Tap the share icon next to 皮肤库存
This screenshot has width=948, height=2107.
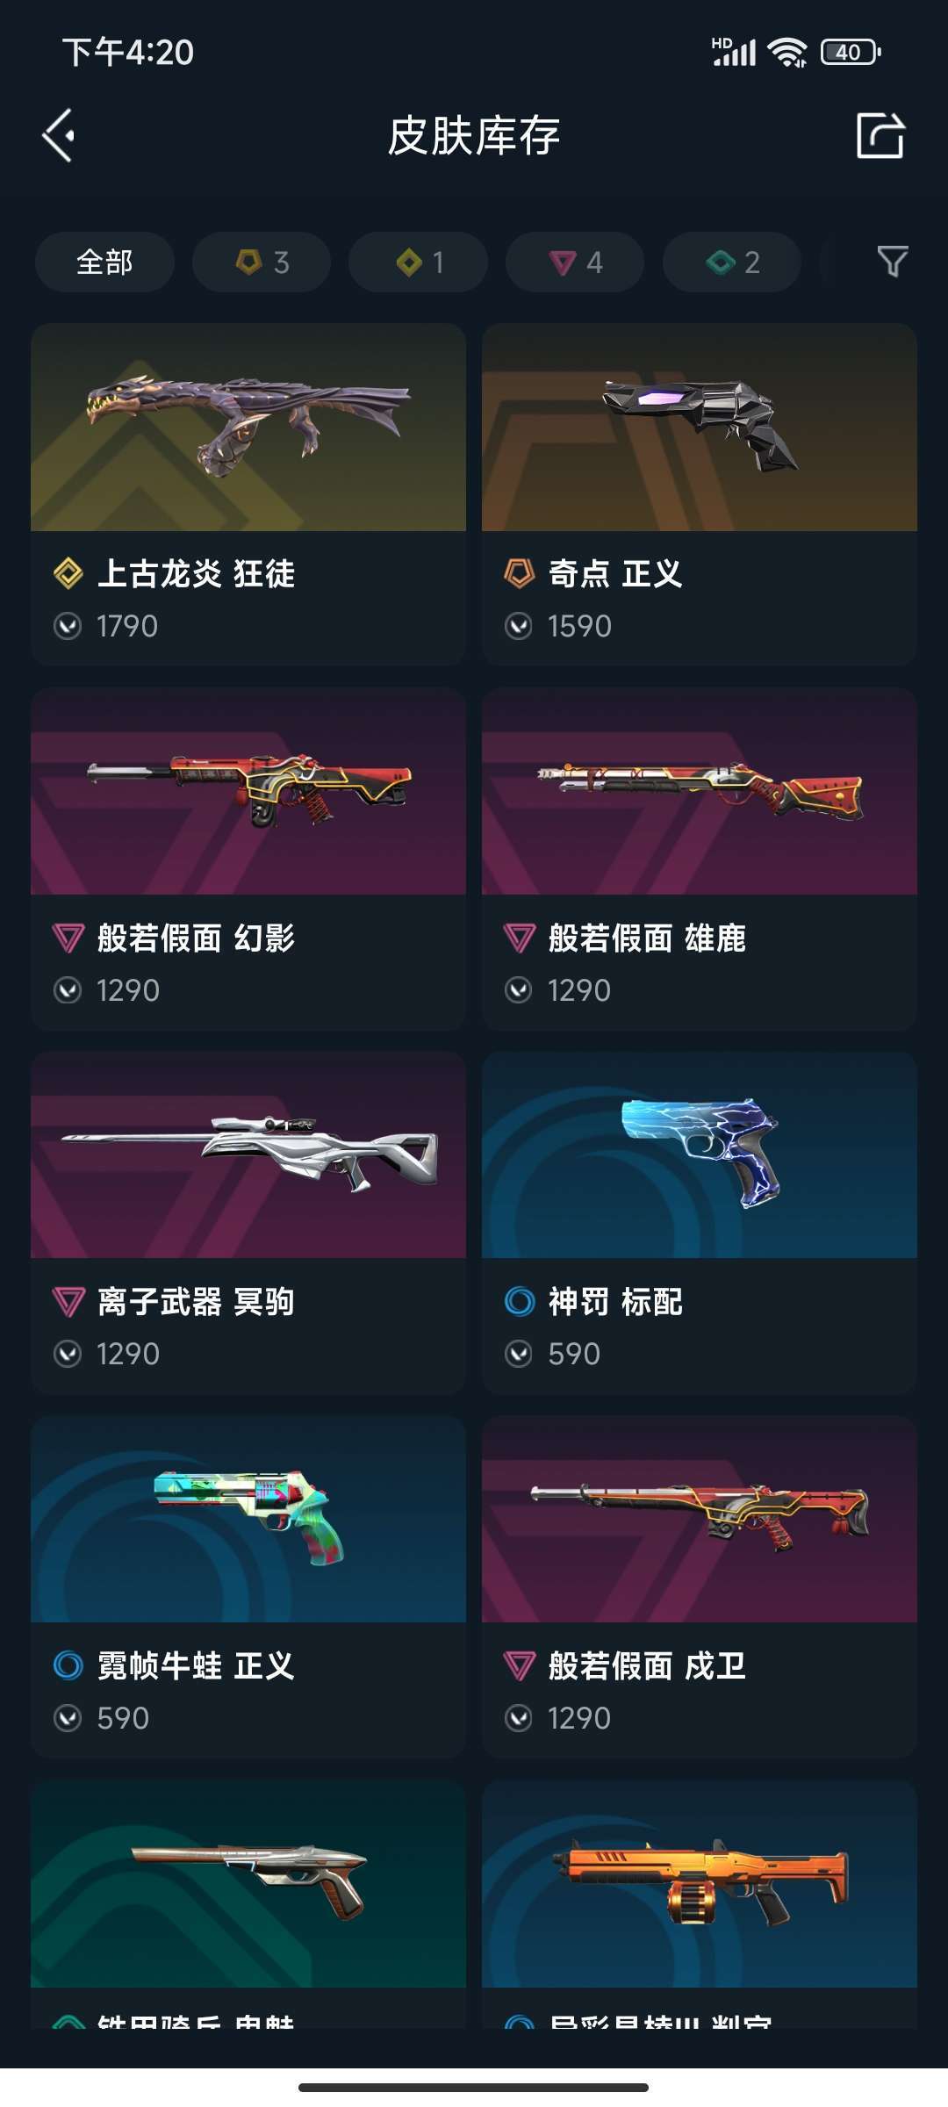pyautogui.click(x=880, y=135)
